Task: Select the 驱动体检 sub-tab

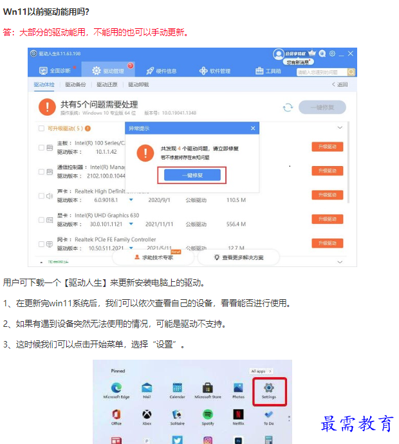Action: (44, 84)
